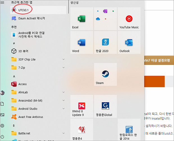Open Settings gear in Start sidebar

pos(2,126)
